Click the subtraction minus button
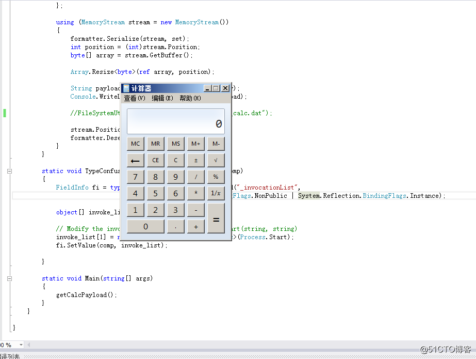Screen dimensions: 476x359 (196, 210)
